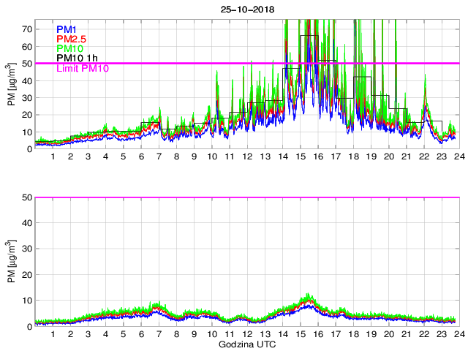This screenshot has height=351, width=468.
Task: Select hour 15 tick on bottom chart x-axis
Action: 300,334
